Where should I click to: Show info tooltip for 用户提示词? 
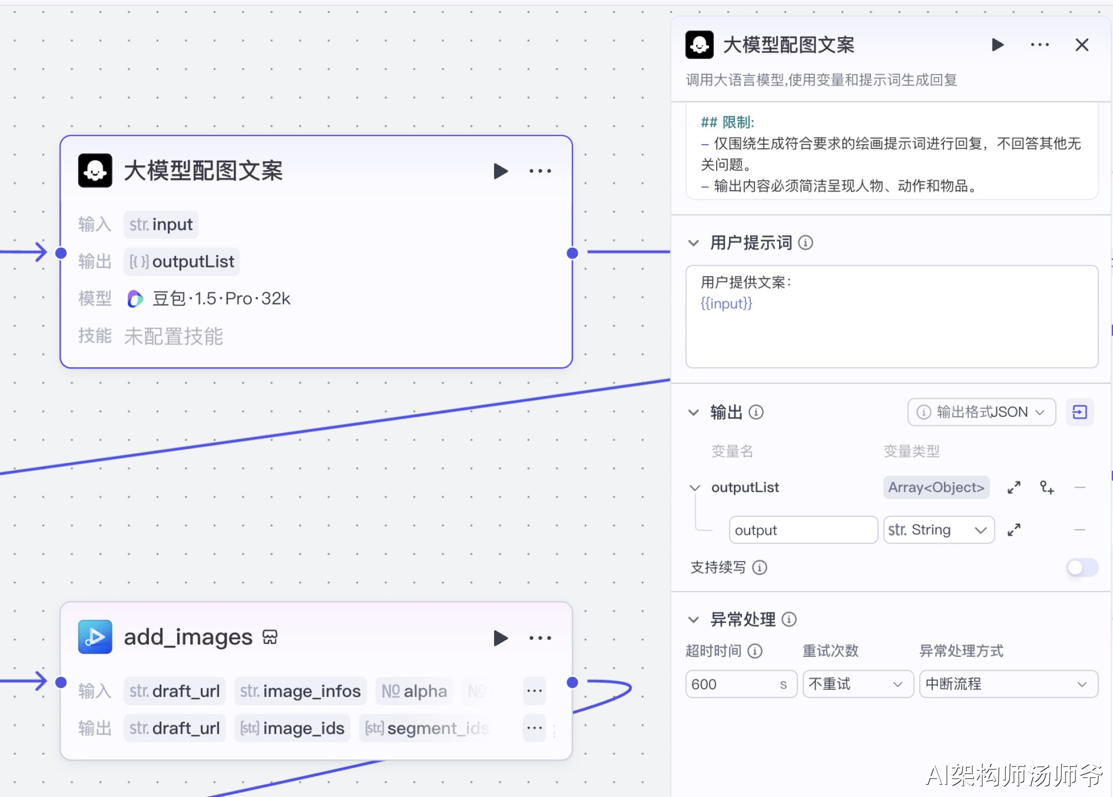[805, 243]
